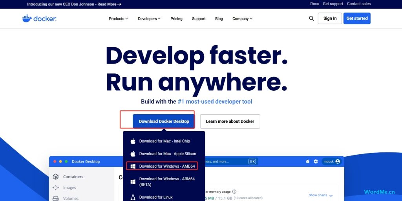Click Apple icon for Mac Intel Chip
The height and width of the screenshot is (201, 402).
coord(133,141)
